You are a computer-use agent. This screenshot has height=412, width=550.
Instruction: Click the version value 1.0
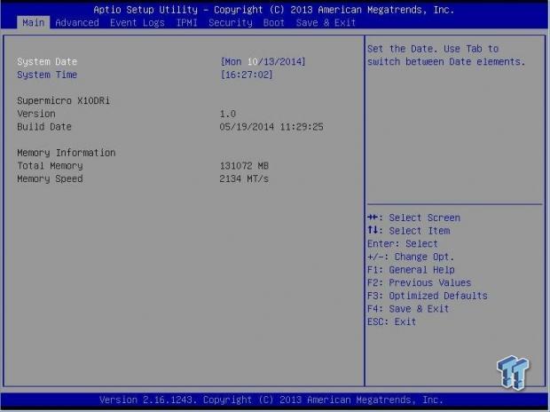pos(228,114)
